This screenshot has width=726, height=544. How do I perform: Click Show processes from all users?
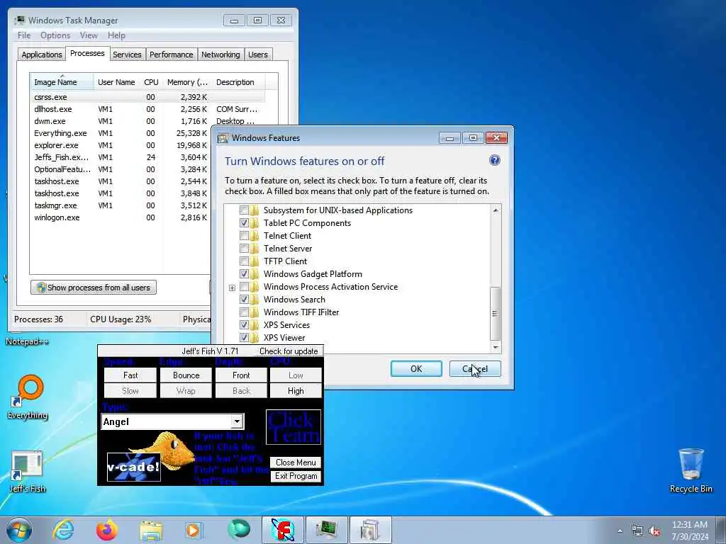[94, 288]
